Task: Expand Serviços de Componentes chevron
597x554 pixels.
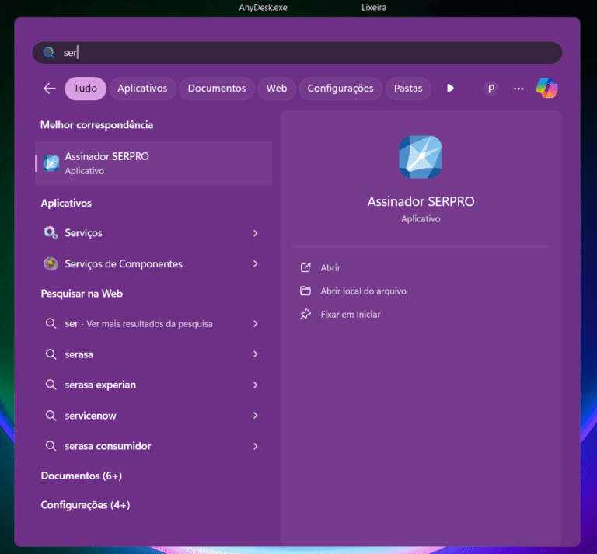Action: click(x=256, y=264)
